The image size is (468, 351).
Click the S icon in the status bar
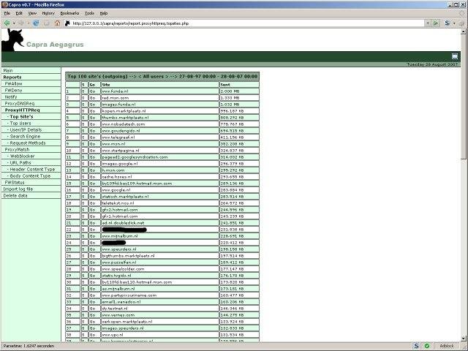[x=416, y=346]
